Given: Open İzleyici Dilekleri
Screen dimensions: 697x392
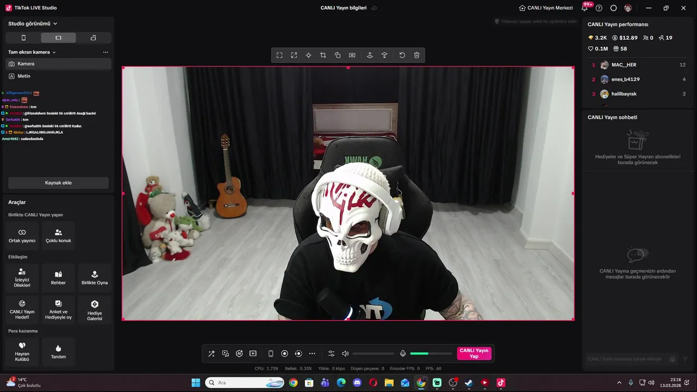Looking at the screenshot, I should (x=22, y=278).
